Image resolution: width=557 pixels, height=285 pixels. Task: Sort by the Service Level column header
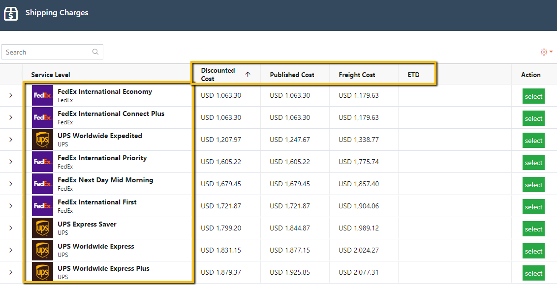click(x=51, y=75)
